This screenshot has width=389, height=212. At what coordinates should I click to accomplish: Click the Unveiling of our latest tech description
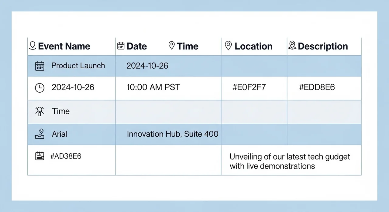pyautogui.click(x=290, y=161)
